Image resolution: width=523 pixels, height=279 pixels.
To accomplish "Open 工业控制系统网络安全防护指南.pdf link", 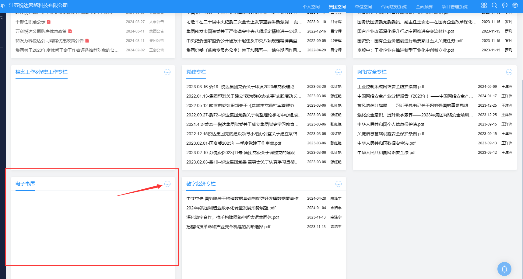I will point(391,87).
